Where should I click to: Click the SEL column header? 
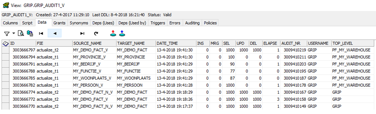tap(229, 43)
